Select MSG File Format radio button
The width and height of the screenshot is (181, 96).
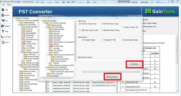pyautogui.click(x=102, y=24)
